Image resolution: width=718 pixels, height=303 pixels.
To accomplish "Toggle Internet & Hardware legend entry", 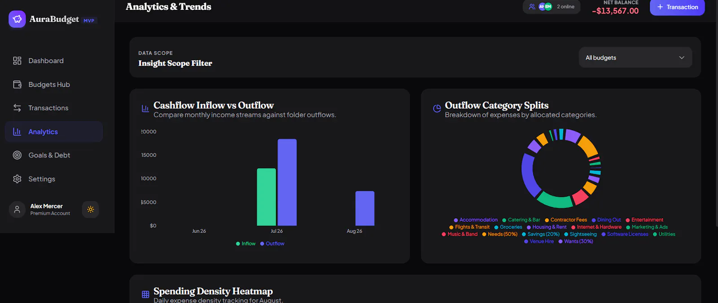I will click(x=596, y=227).
